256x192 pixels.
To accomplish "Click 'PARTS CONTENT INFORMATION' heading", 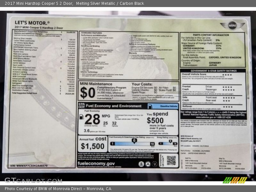I will (211, 35).
